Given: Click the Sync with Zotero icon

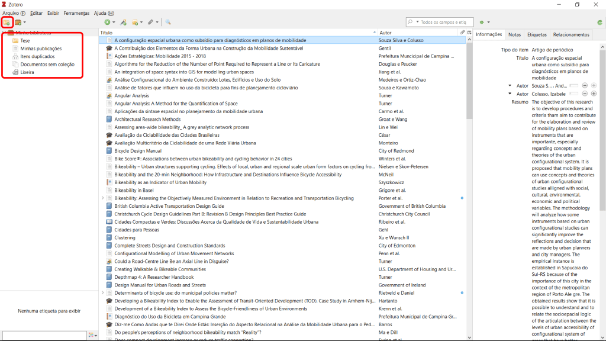Looking at the screenshot, I should [599, 22].
